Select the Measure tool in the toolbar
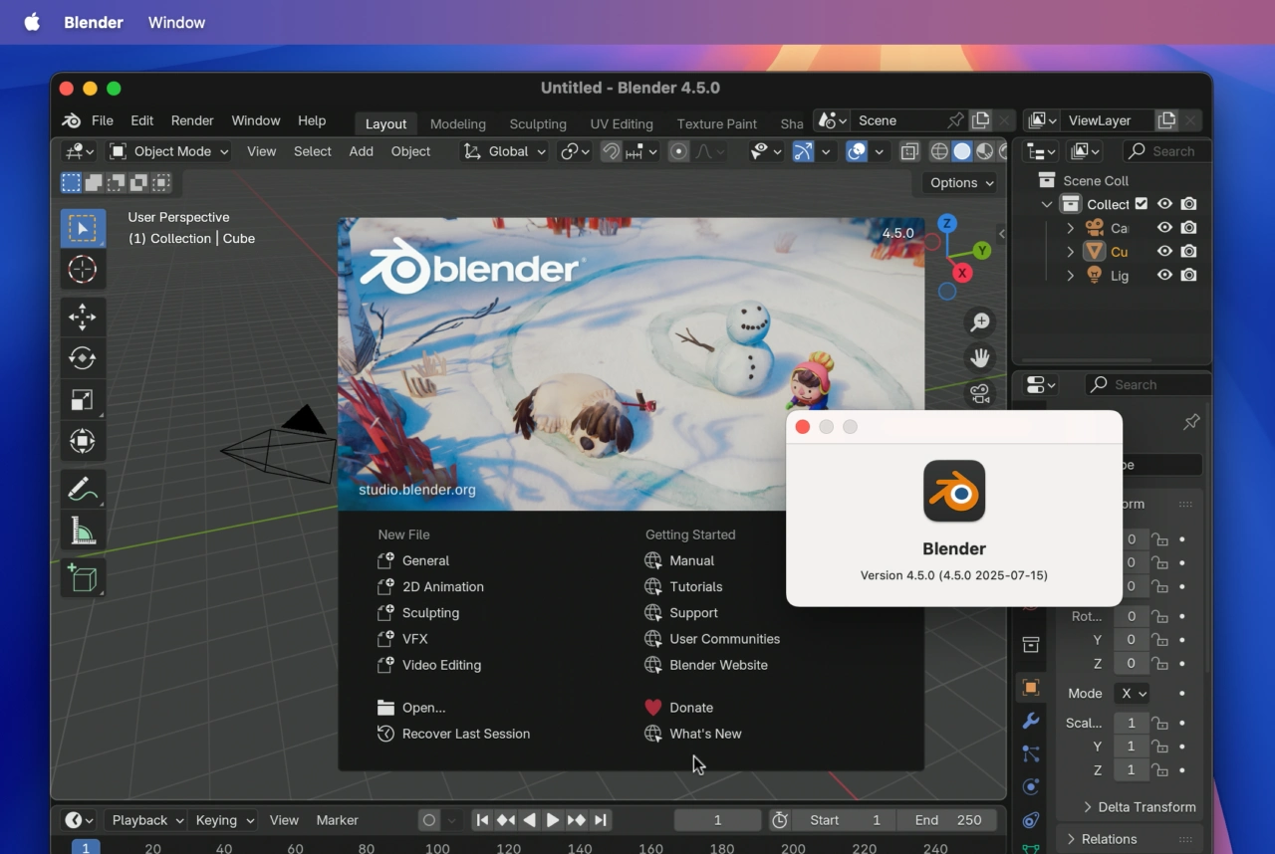 [83, 530]
